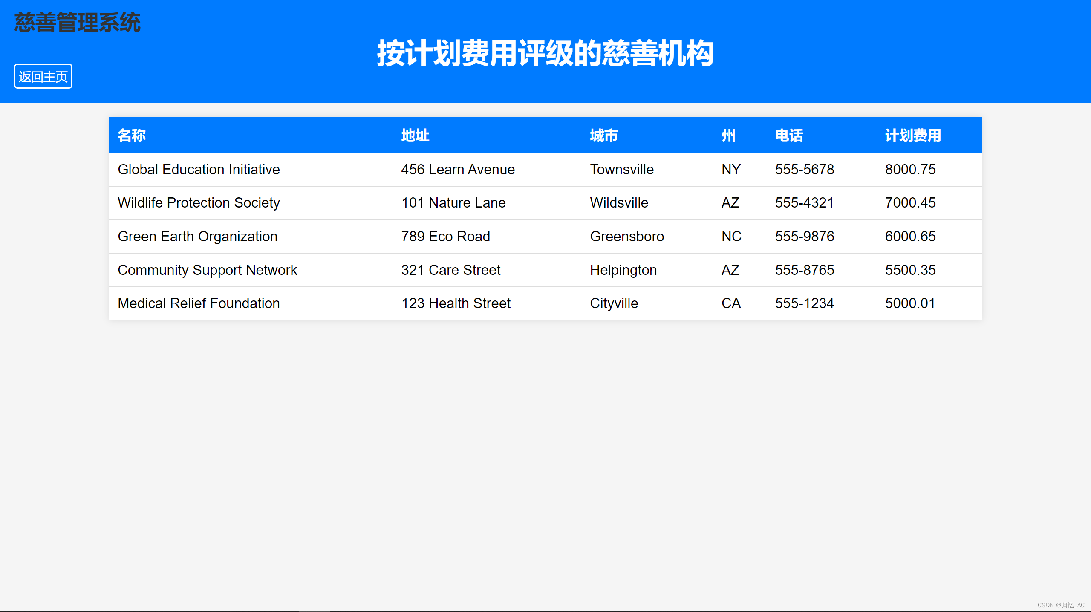Select phone number 555-4321
This screenshot has width=1091, height=612.
click(804, 202)
